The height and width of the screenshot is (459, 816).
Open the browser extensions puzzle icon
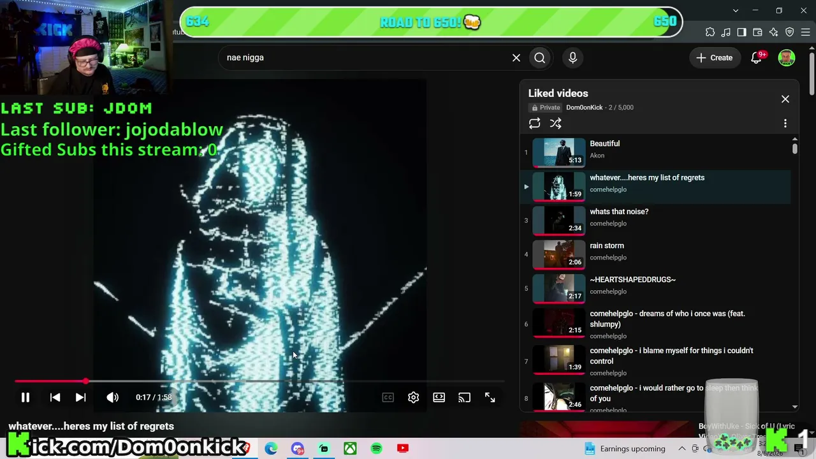(710, 32)
